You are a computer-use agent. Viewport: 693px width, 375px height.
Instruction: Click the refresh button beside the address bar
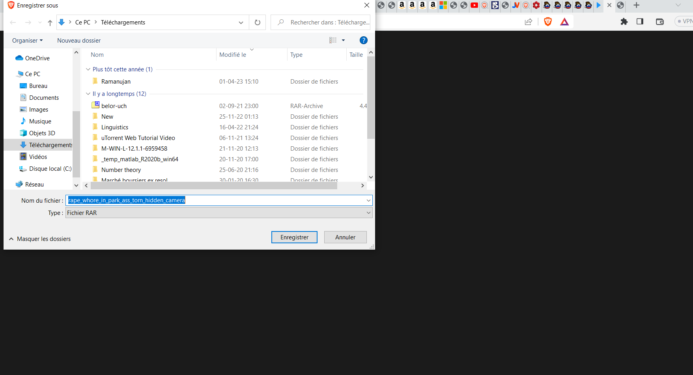[x=258, y=22]
